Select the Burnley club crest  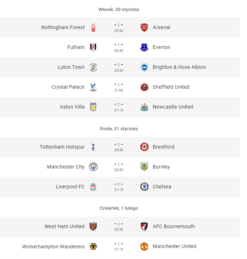(144, 167)
